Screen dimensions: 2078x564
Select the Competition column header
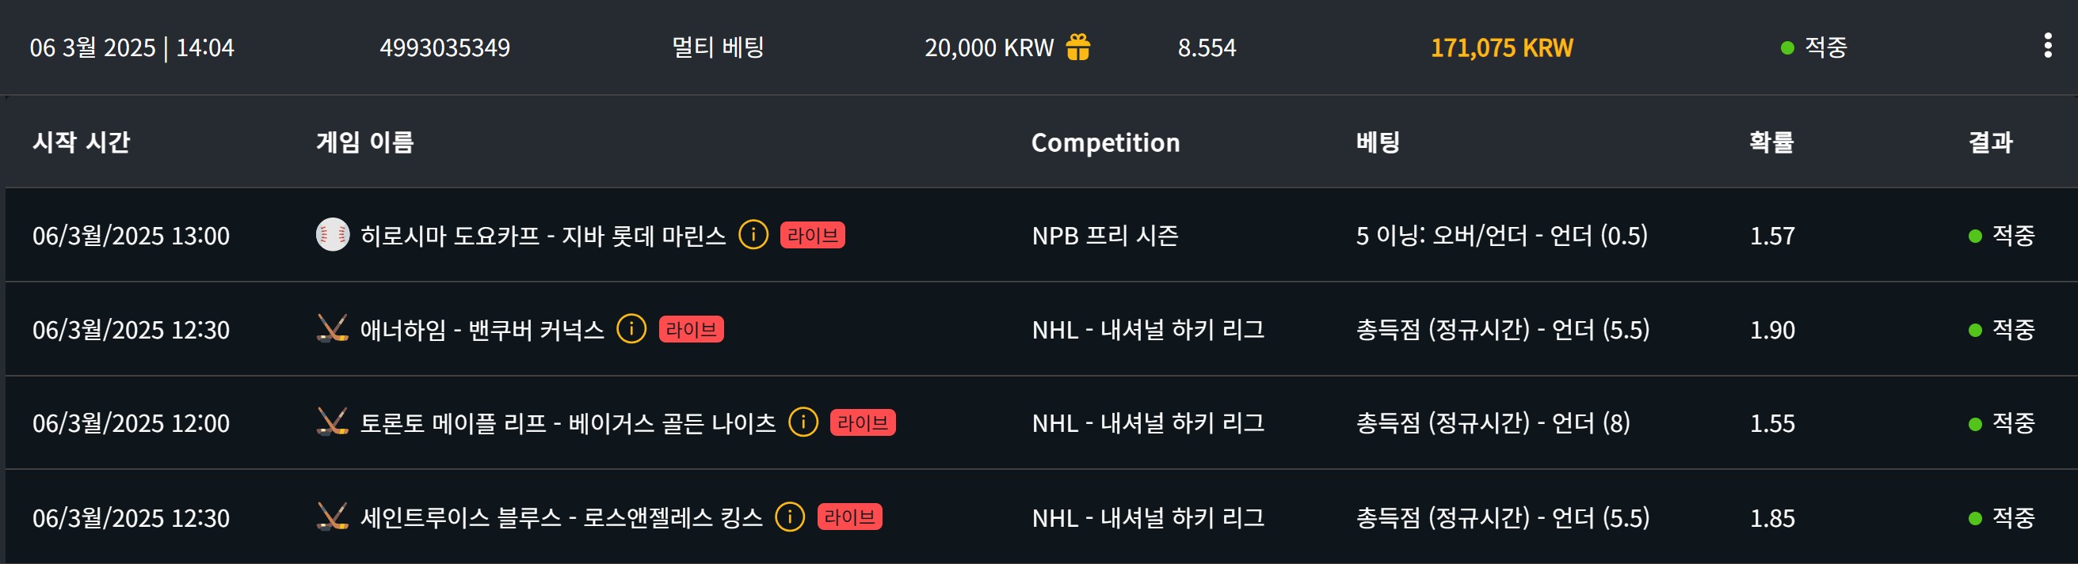tap(1105, 142)
